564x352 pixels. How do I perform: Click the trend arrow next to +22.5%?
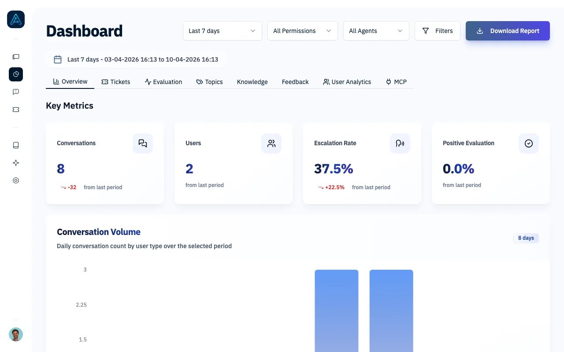click(321, 187)
